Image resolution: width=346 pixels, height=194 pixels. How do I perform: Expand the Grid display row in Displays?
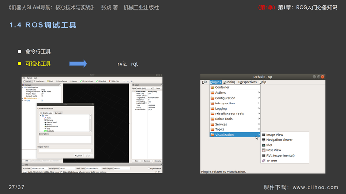(23, 101)
